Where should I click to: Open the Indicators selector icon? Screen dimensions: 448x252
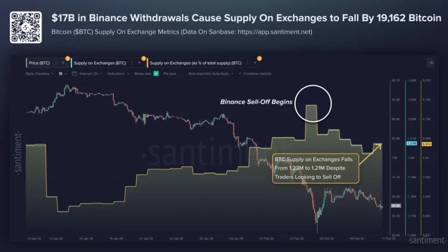[x=128, y=74]
